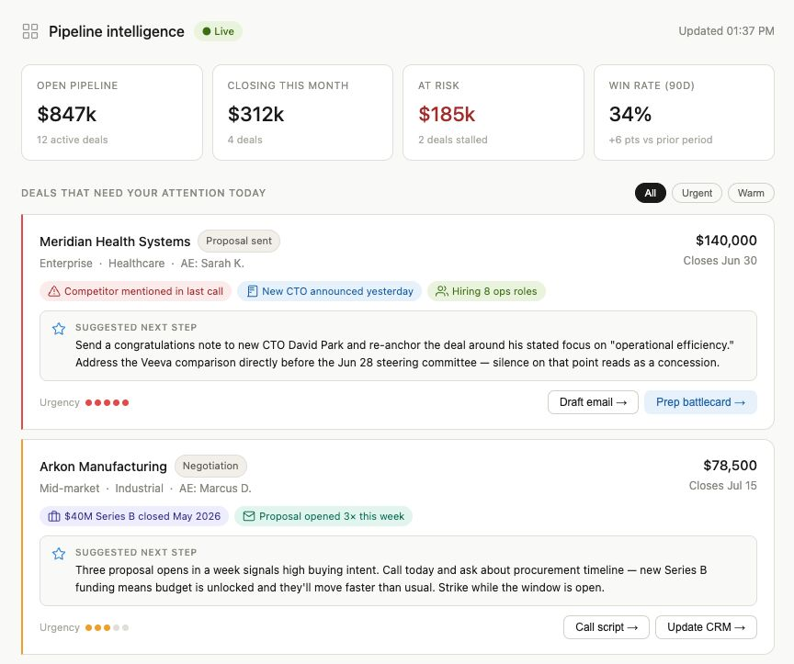The height and width of the screenshot is (664, 794).
Task: Open the Prep battlecard action
Action: point(700,402)
